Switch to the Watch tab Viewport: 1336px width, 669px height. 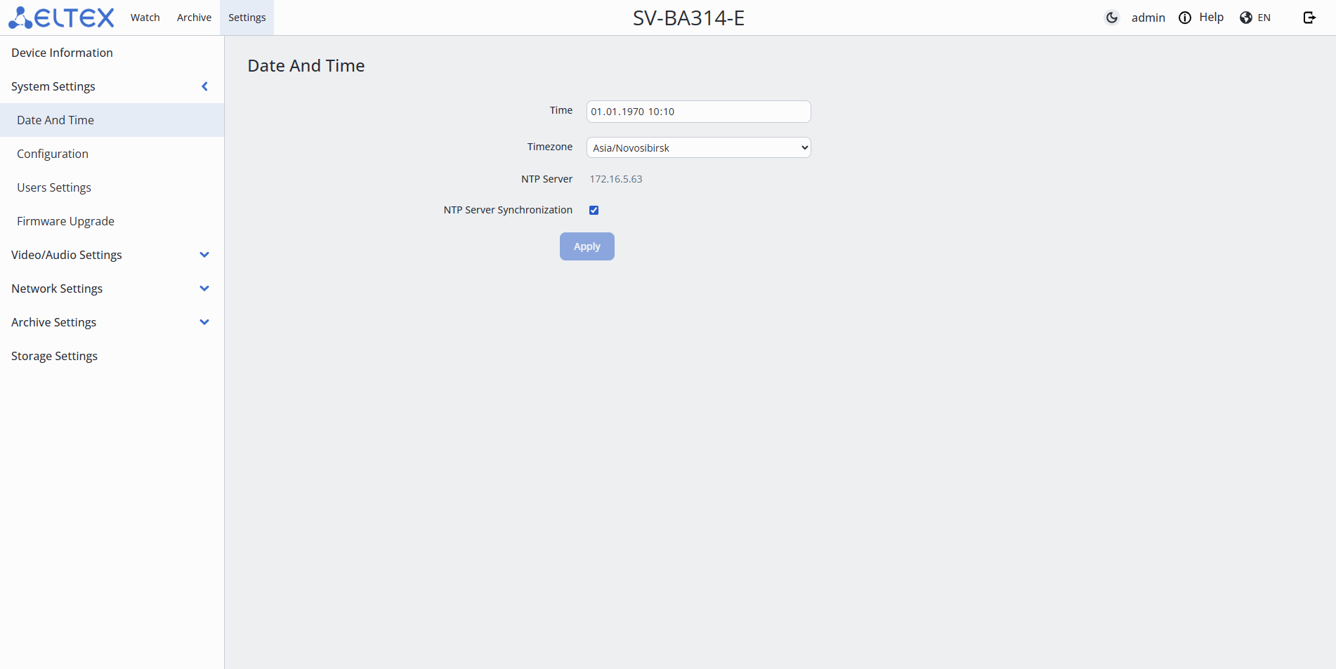point(145,18)
